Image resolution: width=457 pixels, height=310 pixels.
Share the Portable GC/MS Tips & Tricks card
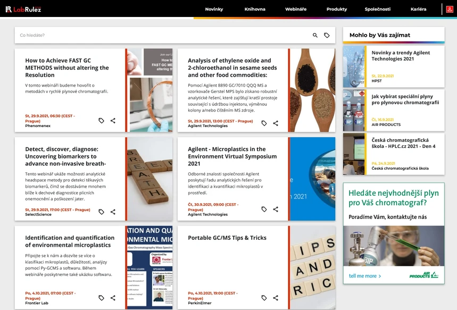click(x=276, y=298)
